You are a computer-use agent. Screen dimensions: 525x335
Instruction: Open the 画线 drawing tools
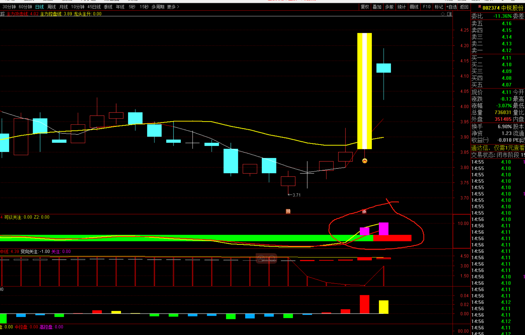tap(414, 7)
